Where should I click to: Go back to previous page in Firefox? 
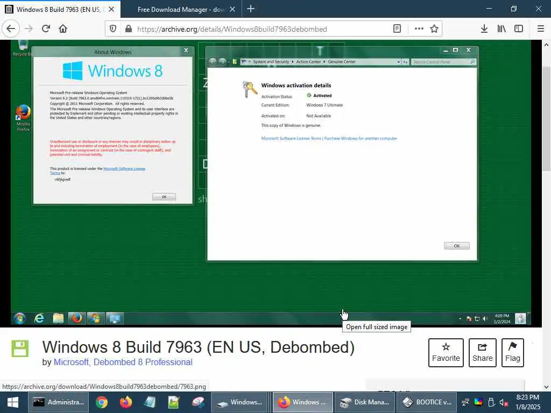pos(11,29)
